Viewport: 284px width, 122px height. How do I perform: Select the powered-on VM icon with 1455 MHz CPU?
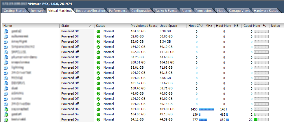(x=6, y=109)
